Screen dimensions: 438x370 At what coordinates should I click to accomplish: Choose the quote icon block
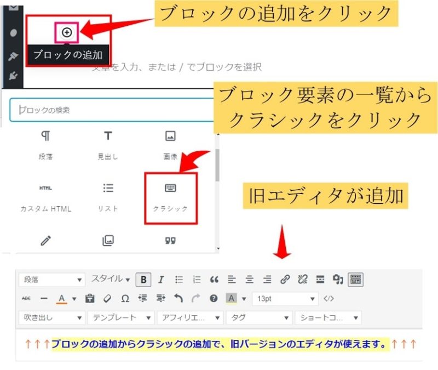(x=170, y=241)
